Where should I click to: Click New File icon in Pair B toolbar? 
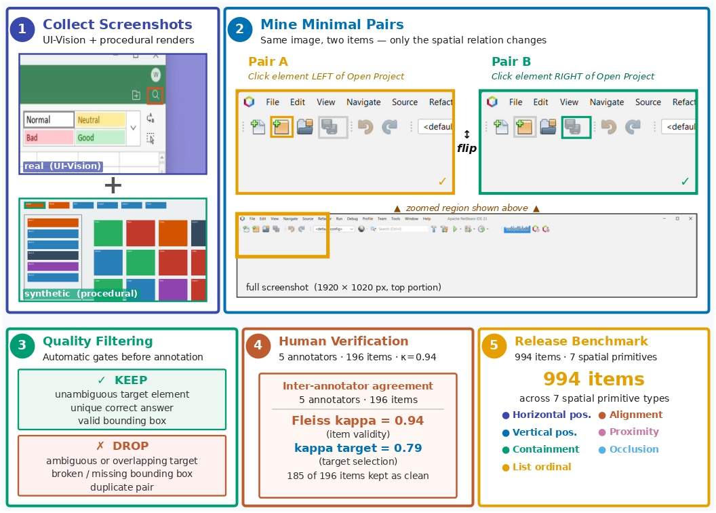tap(501, 126)
